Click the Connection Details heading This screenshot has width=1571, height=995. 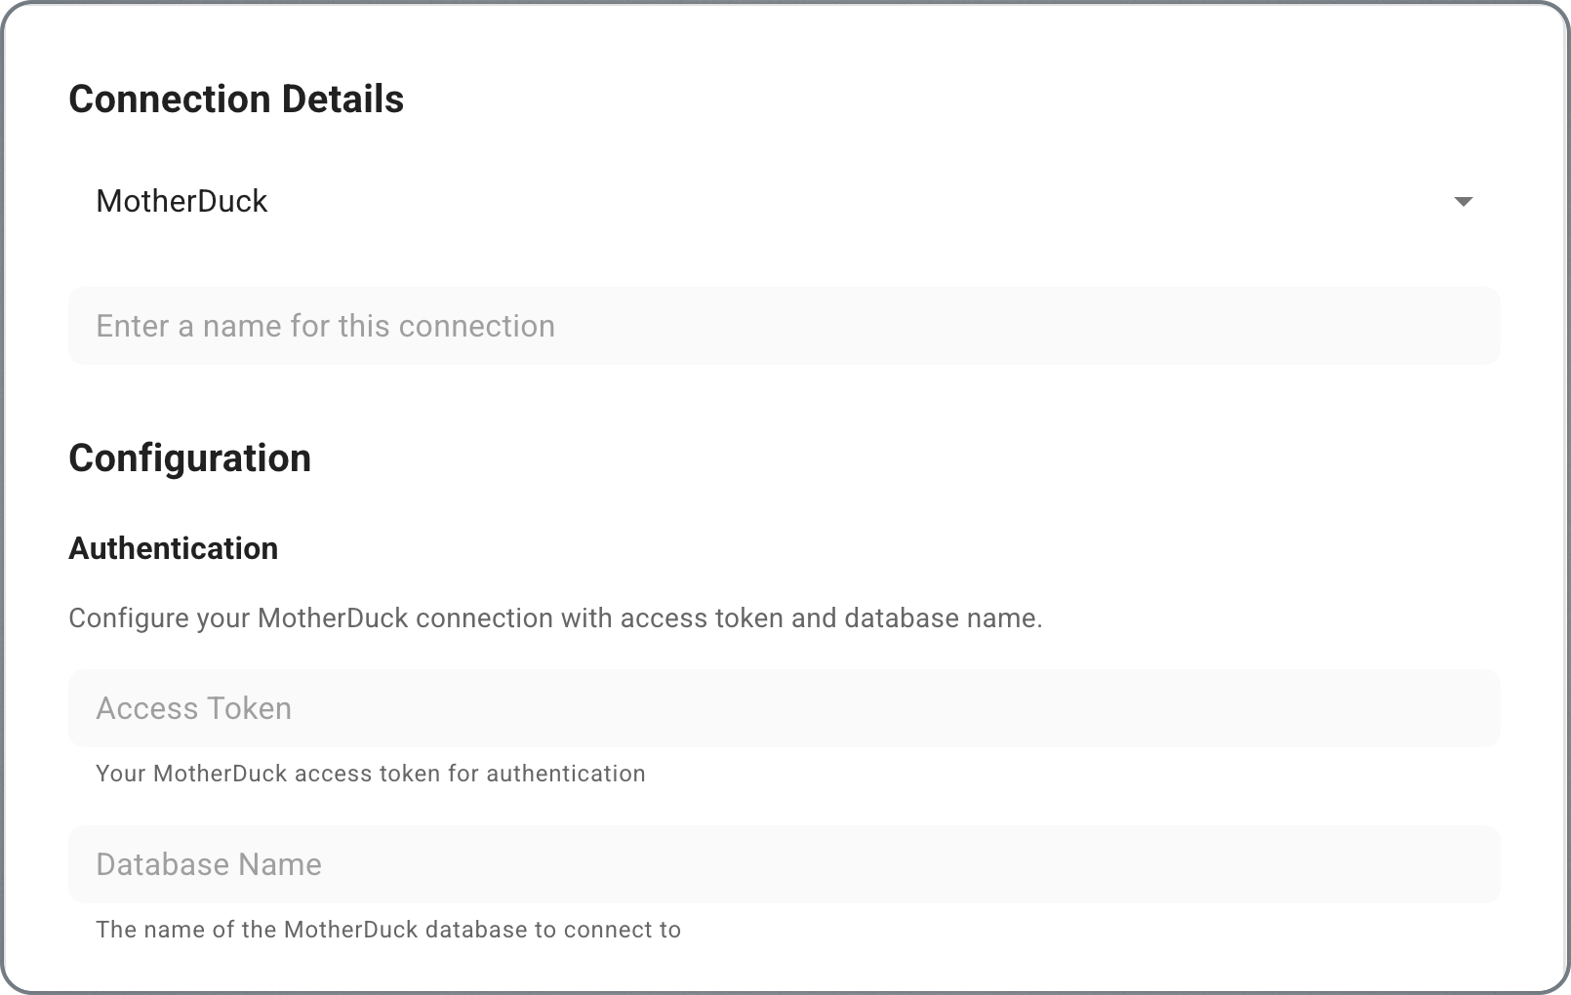[x=236, y=98]
